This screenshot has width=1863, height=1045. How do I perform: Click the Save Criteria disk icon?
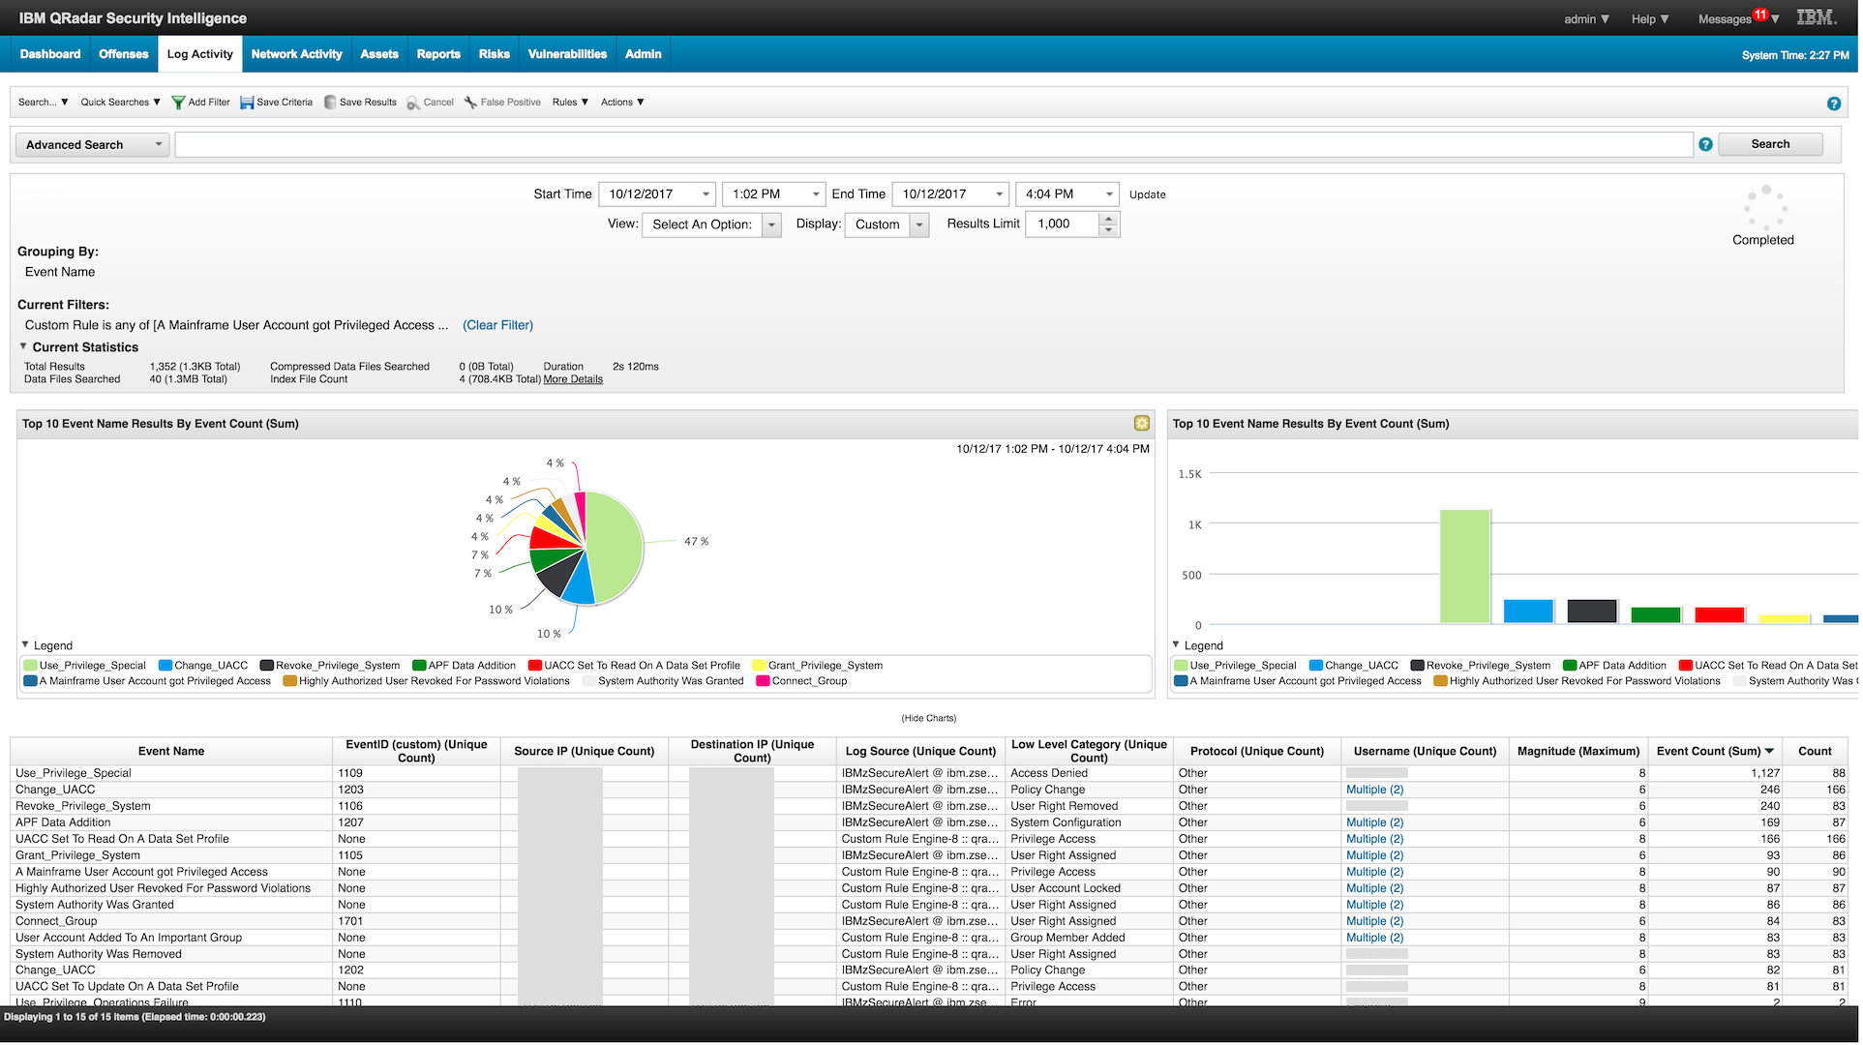247,103
